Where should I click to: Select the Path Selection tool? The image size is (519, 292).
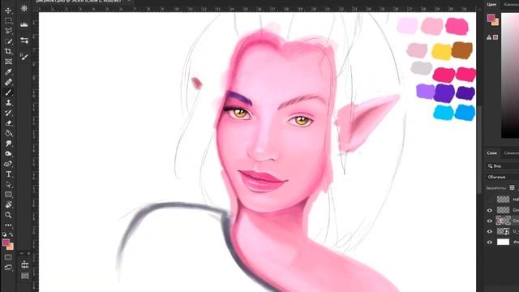coord(8,184)
